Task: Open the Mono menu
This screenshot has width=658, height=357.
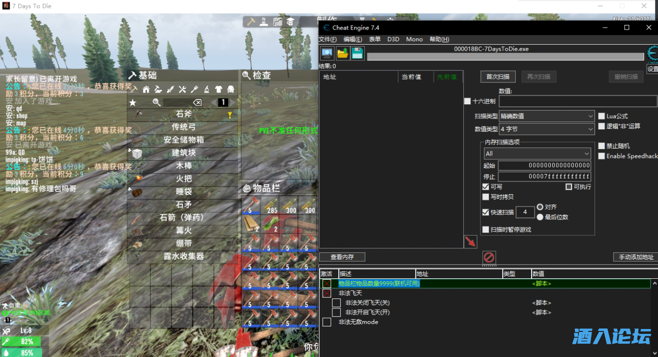Action: click(x=415, y=39)
